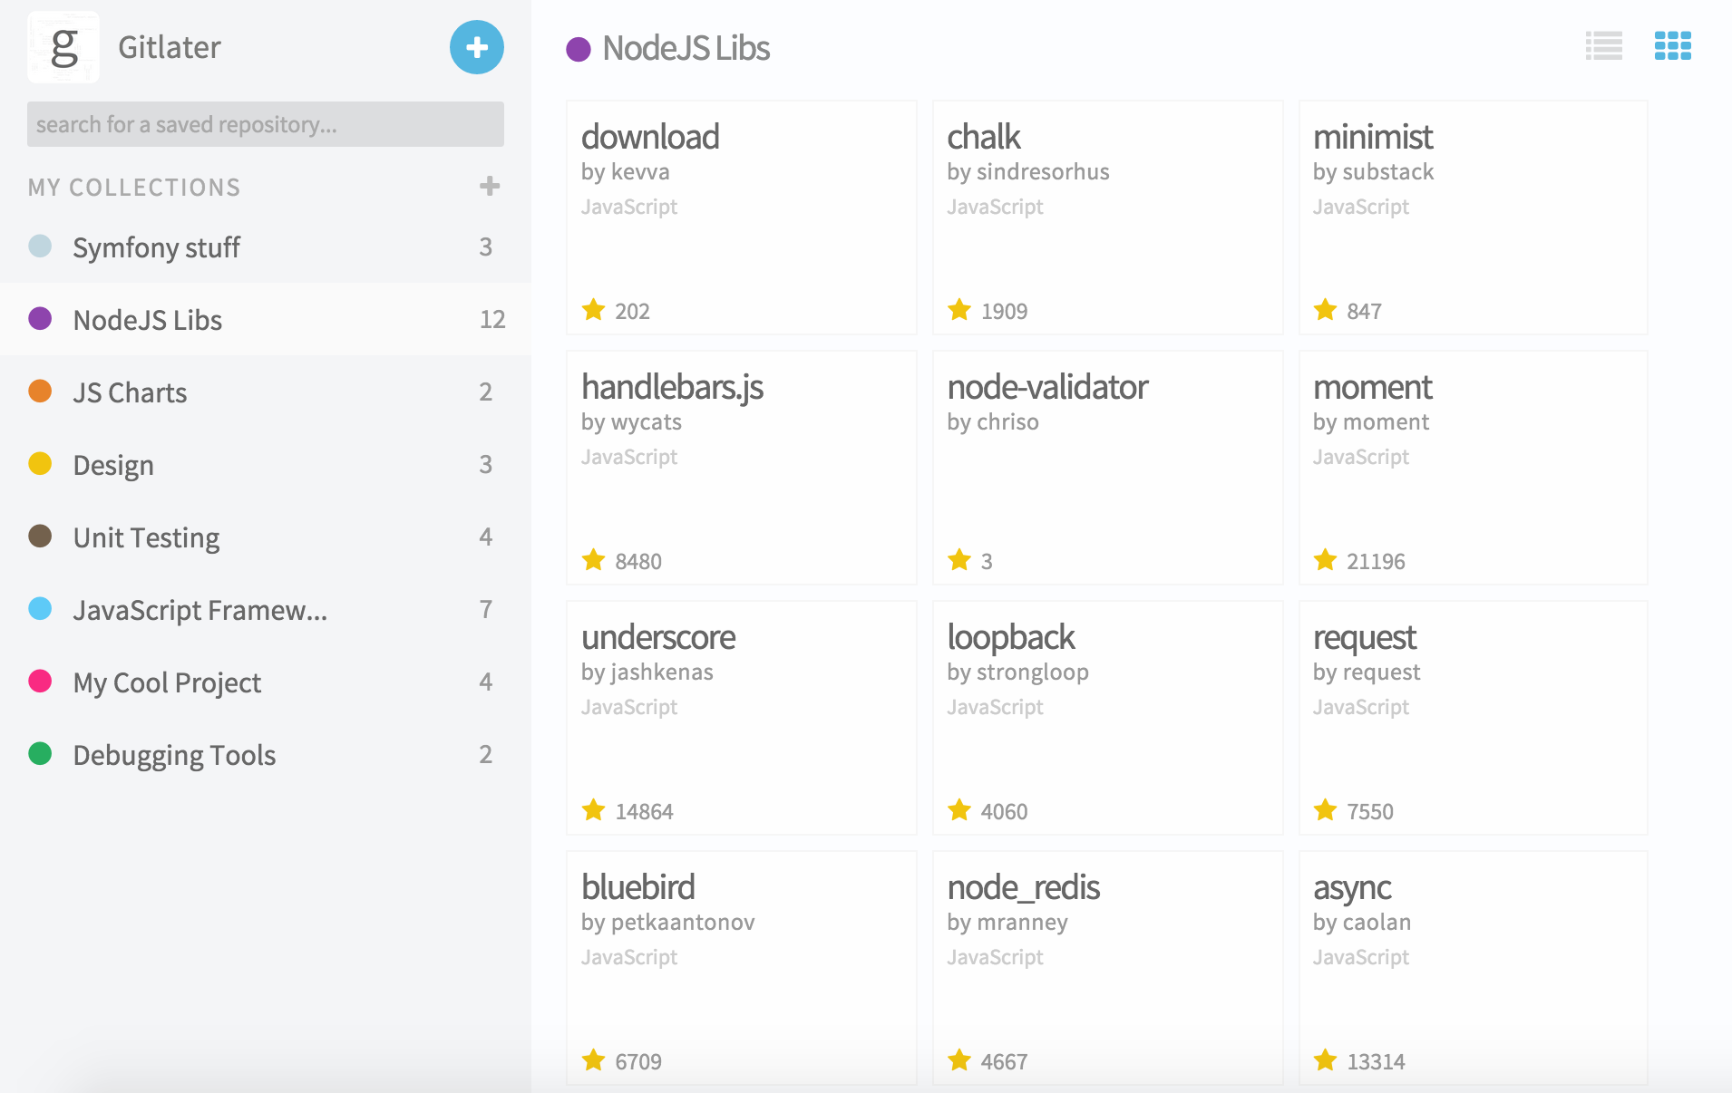
Task: Open the moment repository title
Action: coord(1372,387)
